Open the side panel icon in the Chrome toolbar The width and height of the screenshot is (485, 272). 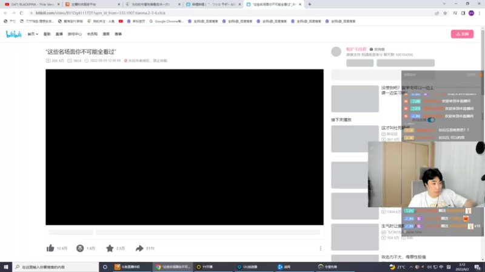coord(463,13)
